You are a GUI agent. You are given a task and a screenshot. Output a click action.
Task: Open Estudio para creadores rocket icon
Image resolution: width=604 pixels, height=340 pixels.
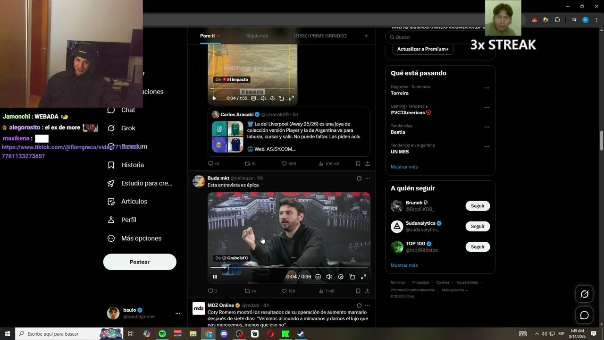coord(111,183)
